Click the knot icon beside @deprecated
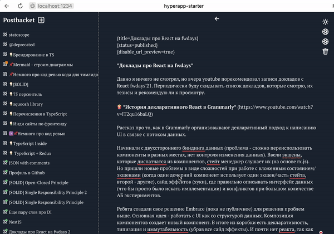334x234 pixels. (6, 45)
